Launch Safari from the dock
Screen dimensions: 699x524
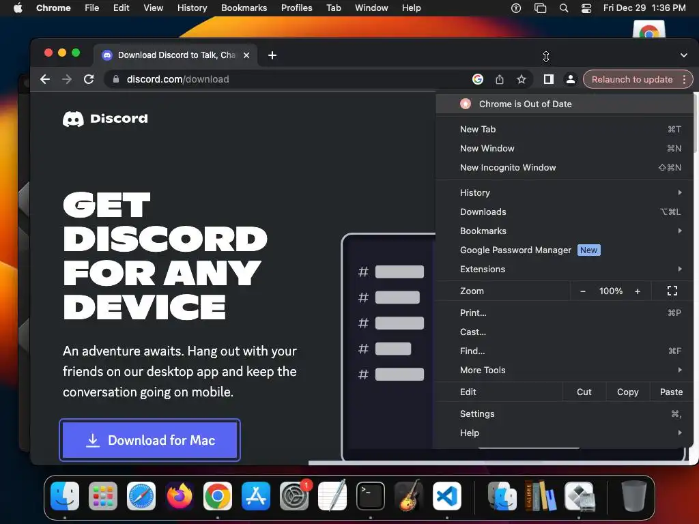tap(141, 496)
